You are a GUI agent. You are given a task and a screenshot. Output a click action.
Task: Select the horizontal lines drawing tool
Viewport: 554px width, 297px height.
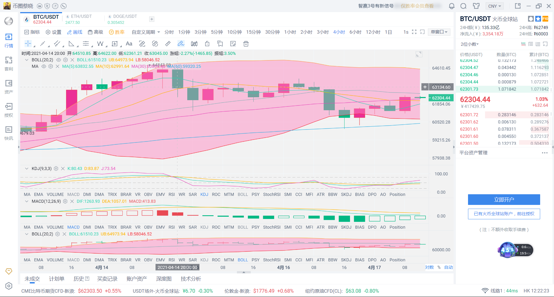(x=86, y=44)
